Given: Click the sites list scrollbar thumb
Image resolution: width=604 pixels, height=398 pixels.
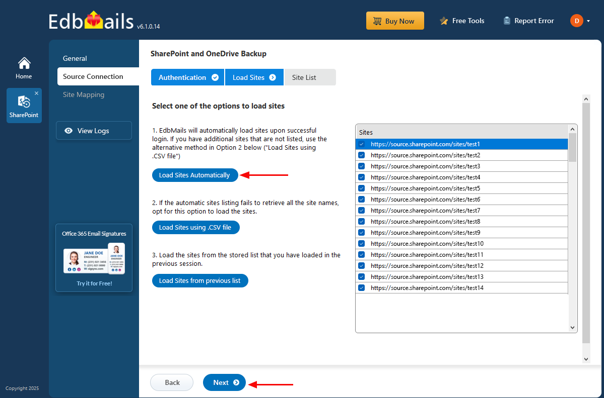Looking at the screenshot, I should (572, 148).
